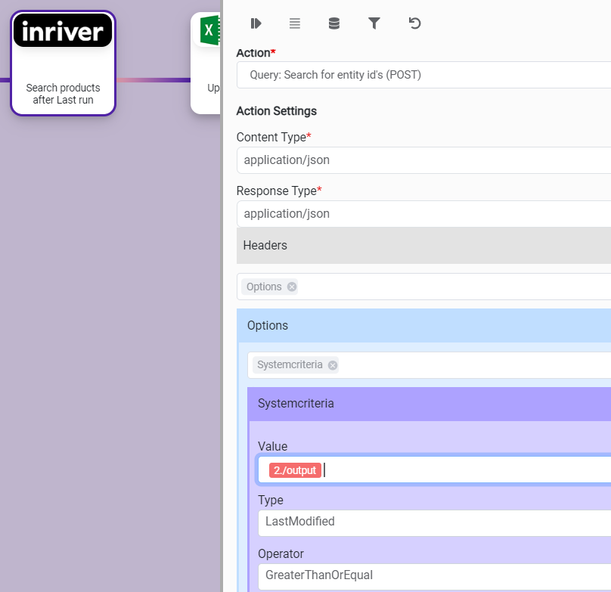The image size is (611, 592).
Task: Select the inriver logo node
Action: pyautogui.click(x=63, y=32)
